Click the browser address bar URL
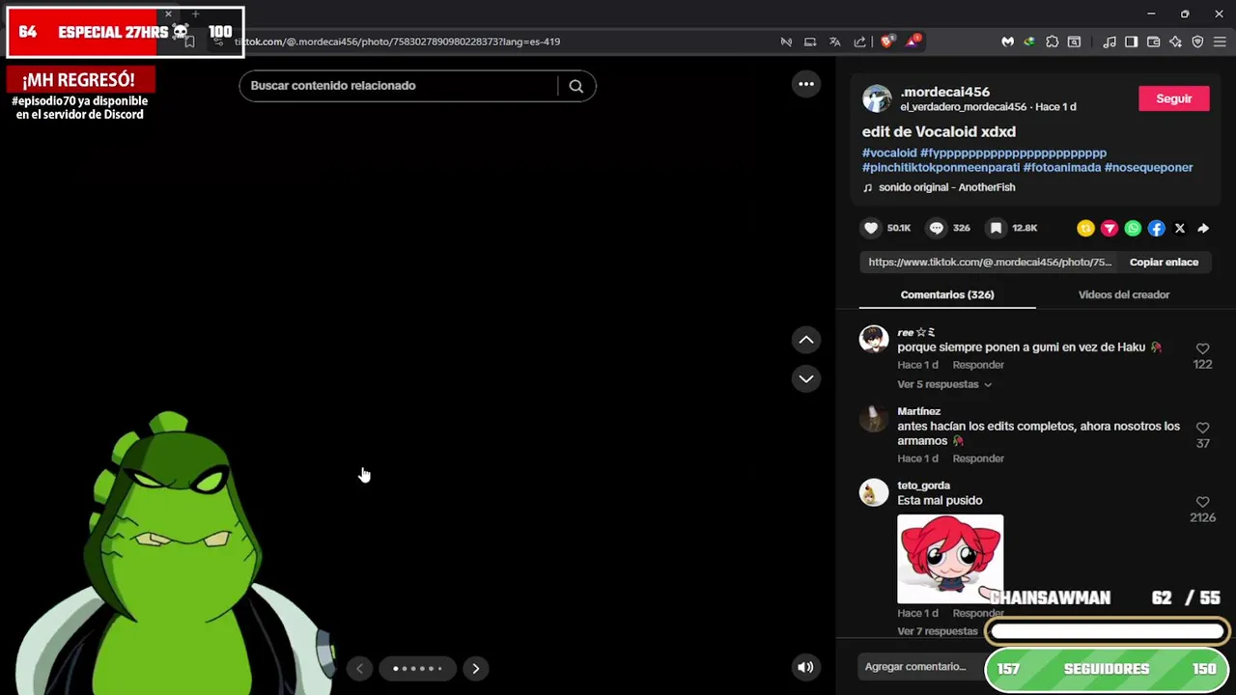 398,42
